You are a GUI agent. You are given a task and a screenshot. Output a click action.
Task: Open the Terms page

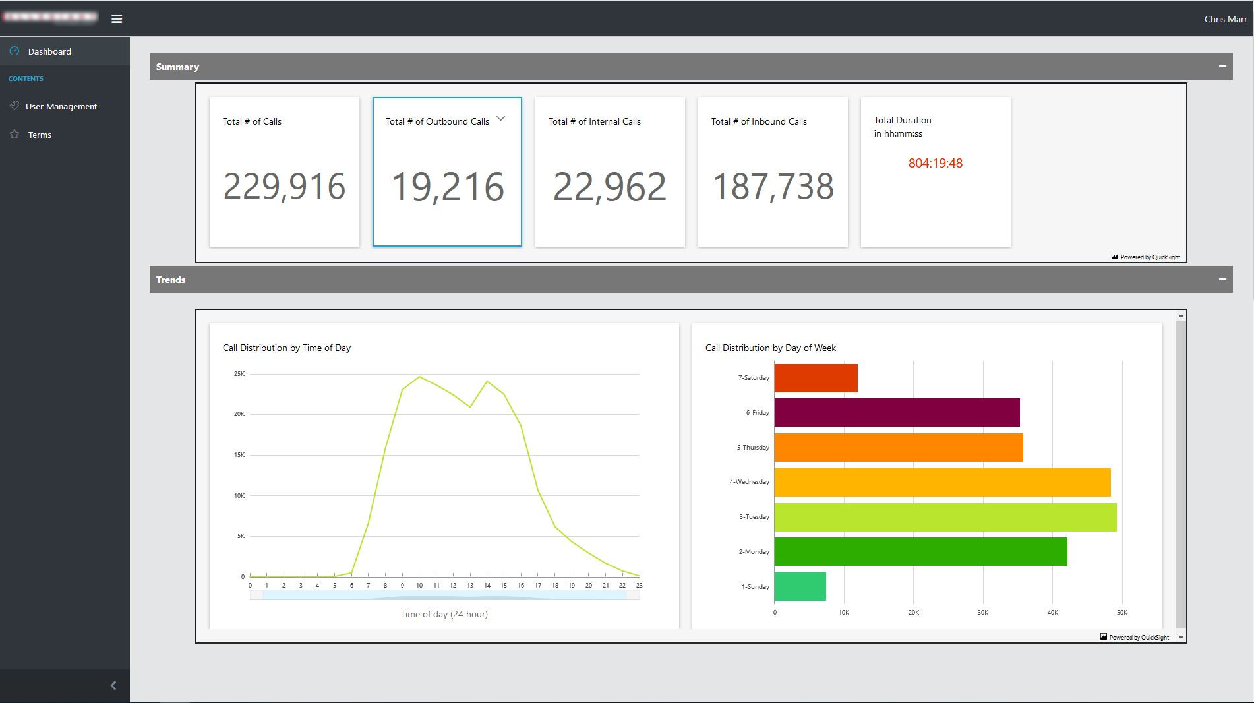pyautogui.click(x=40, y=135)
